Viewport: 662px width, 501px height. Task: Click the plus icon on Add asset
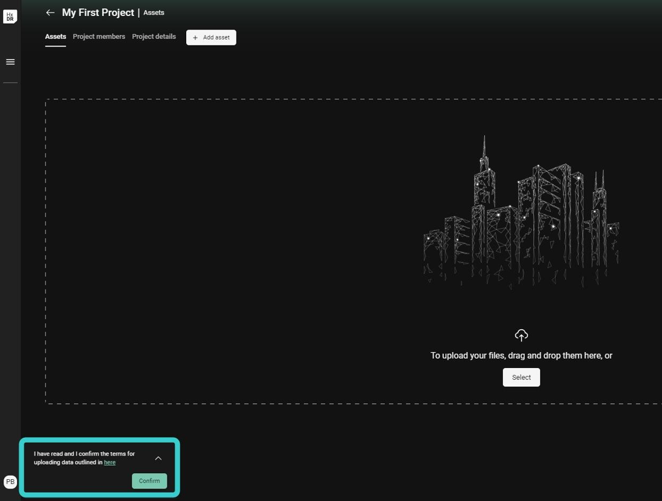196,38
